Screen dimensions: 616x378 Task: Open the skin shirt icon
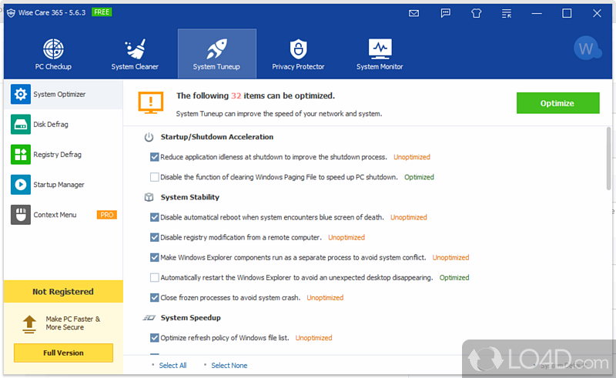[x=476, y=13]
